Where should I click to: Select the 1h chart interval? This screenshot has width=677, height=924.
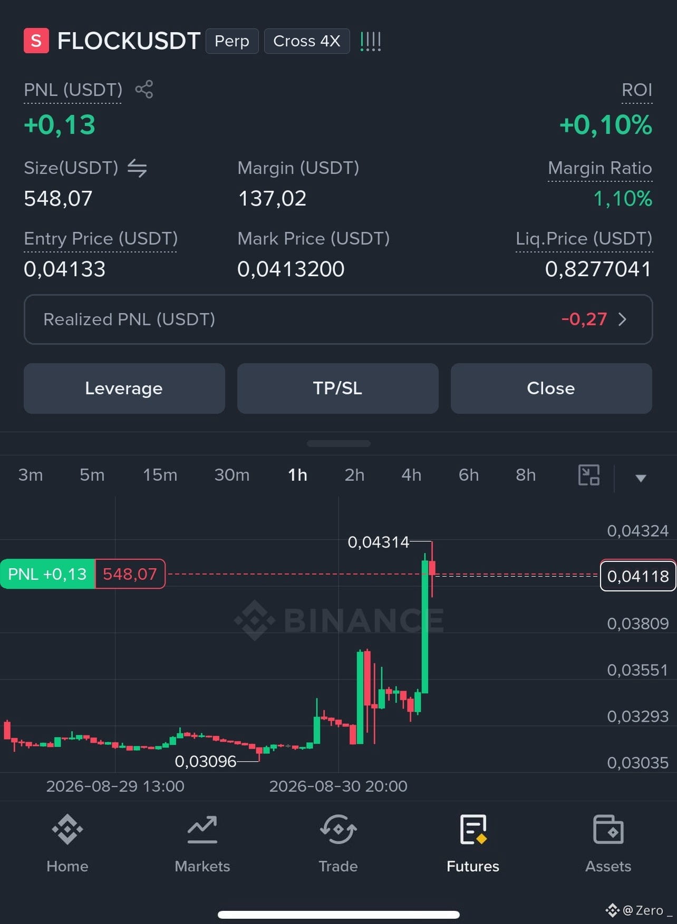click(x=298, y=475)
